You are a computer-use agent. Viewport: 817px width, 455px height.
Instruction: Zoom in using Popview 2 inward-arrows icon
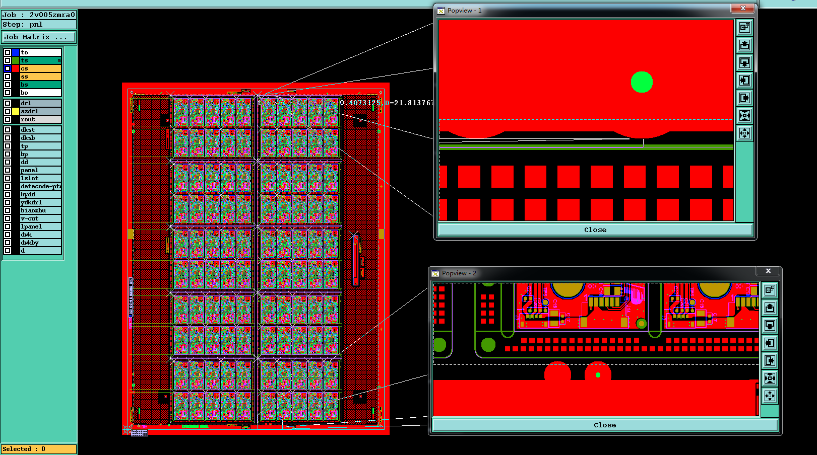tap(770, 378)
